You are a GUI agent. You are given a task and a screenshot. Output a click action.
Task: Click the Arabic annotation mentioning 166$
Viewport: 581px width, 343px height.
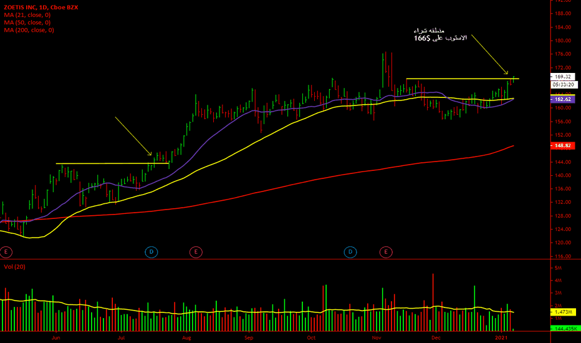click(x=440, y=34)
